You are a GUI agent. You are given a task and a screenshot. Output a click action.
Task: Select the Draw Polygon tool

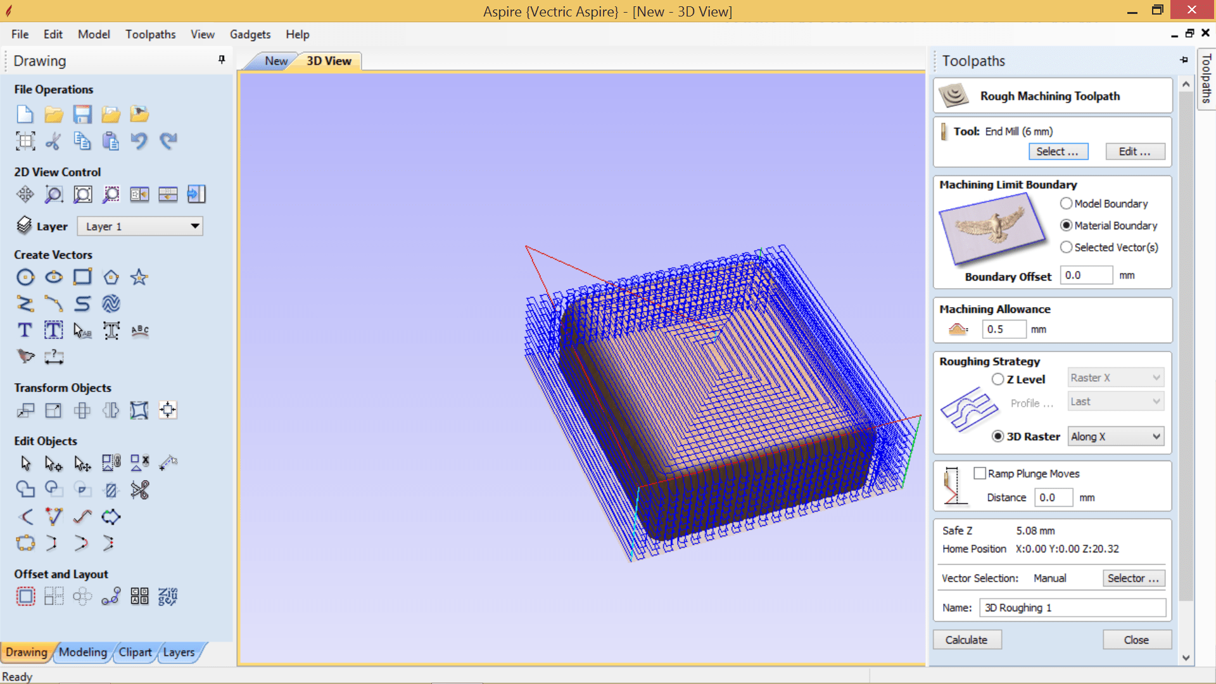pos(111,277)
